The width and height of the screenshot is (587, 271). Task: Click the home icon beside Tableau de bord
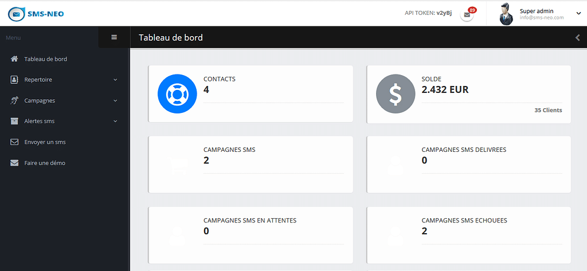click(15, 59)
